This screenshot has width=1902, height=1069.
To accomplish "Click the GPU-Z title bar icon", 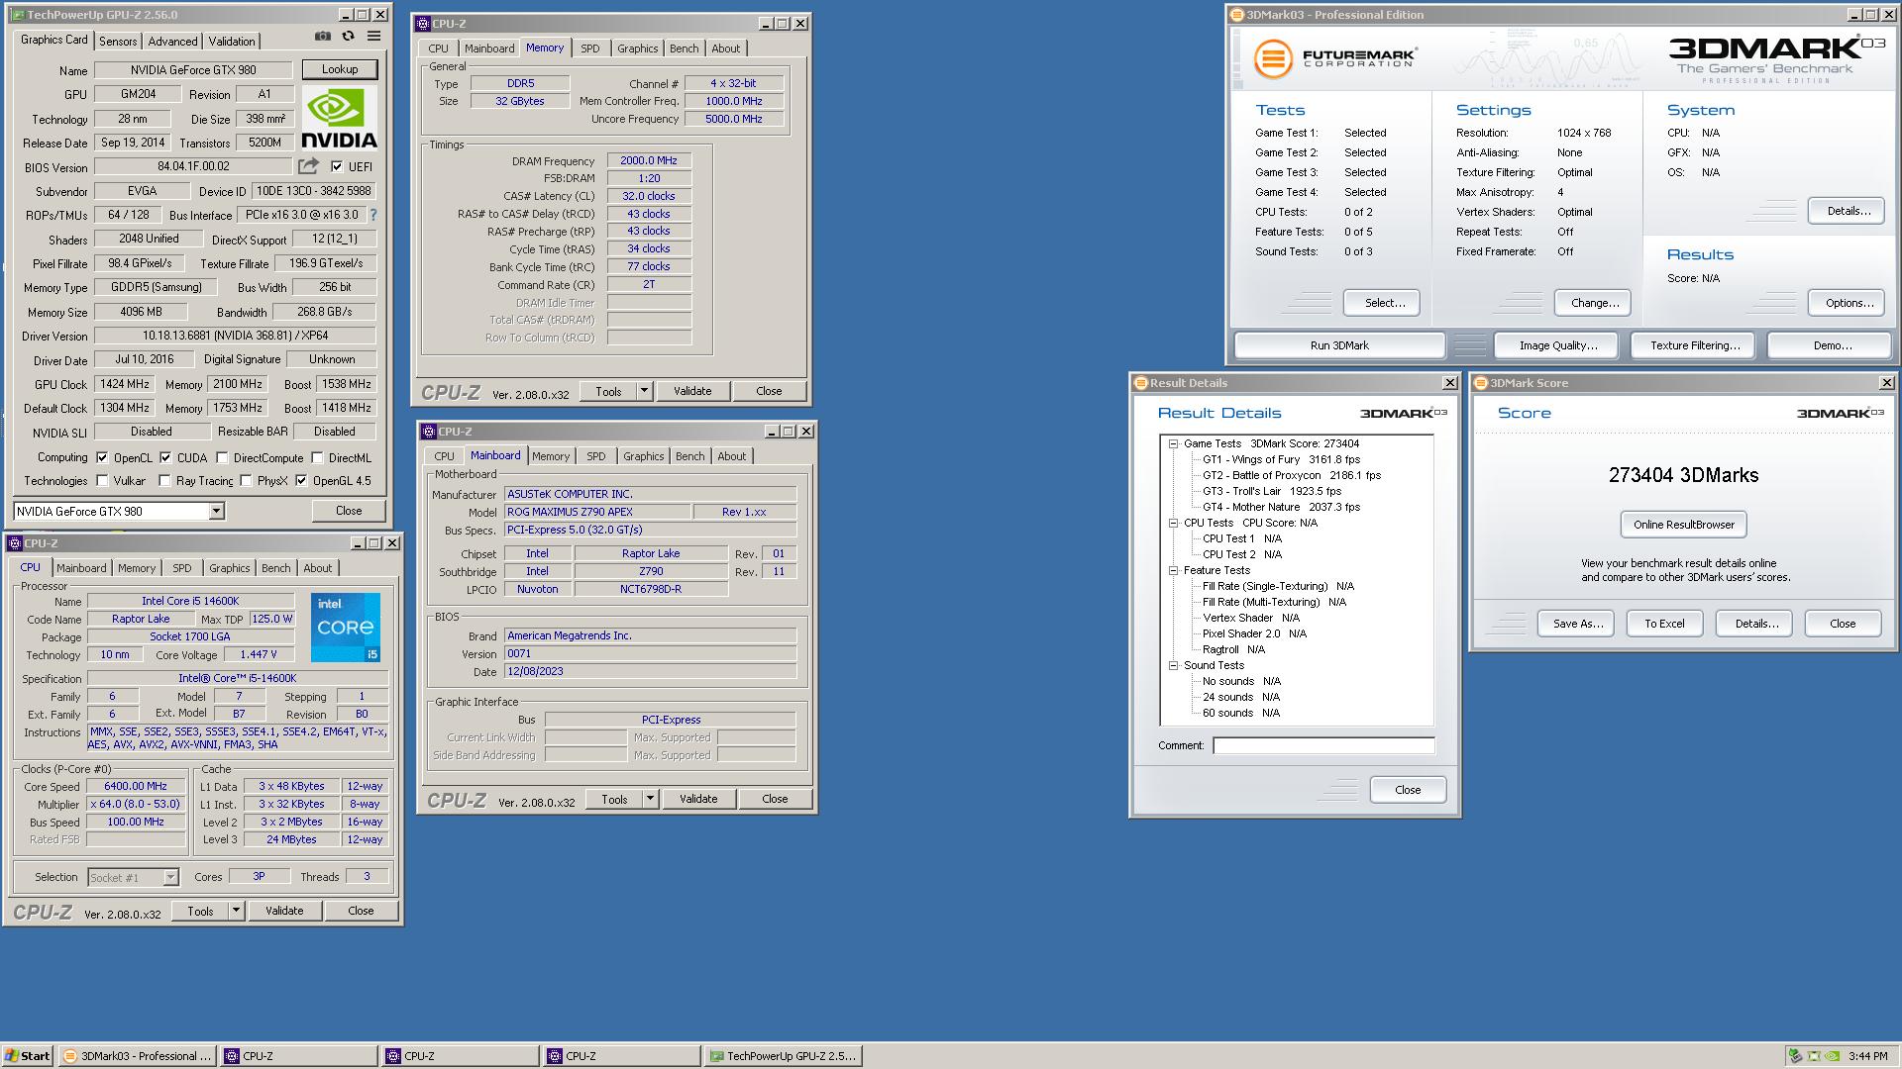I will click(x=18, y=15).
